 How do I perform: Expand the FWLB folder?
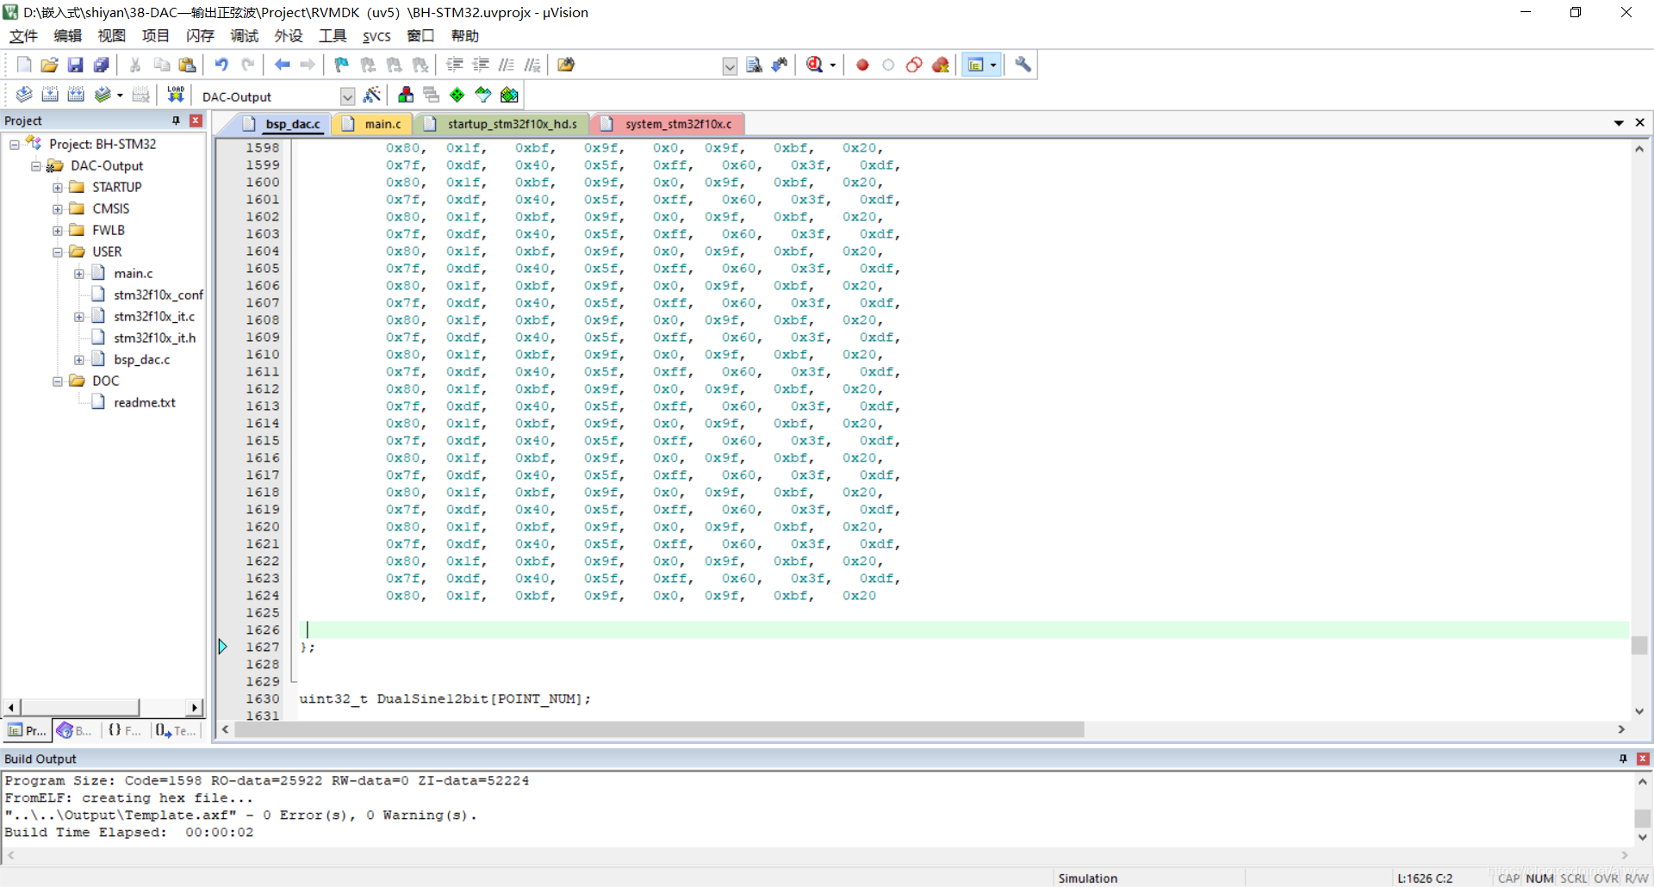pyautogui.click(x=58, y=231)
